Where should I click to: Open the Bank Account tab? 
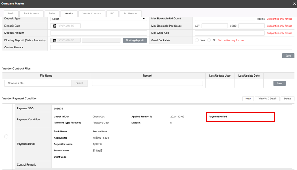pyautogui.click(x=31, y=13)
